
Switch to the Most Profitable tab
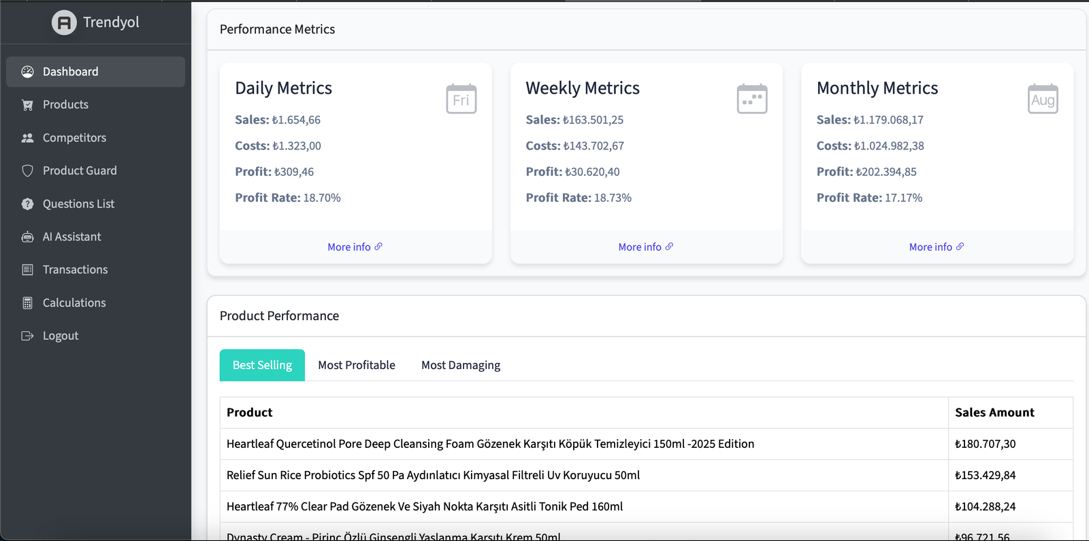point(356,365)
